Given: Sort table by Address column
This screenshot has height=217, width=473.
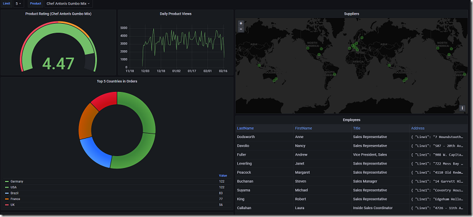Looking at the screenshot, I should [x=418, y=129].
